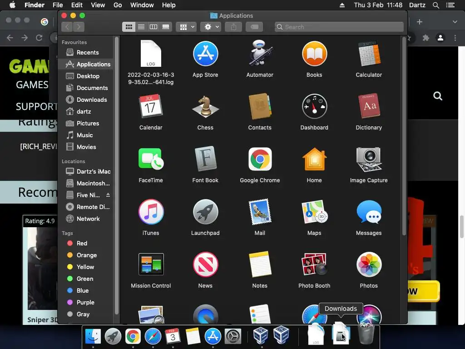The image size is (465, 349).
Task: Select Recents in the sidebar
Action: 86,53
